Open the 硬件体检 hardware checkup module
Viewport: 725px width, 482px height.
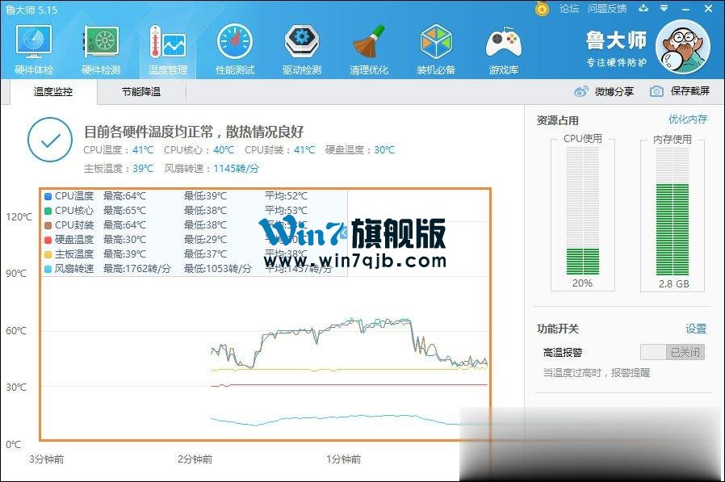click(x=34, y=50)
